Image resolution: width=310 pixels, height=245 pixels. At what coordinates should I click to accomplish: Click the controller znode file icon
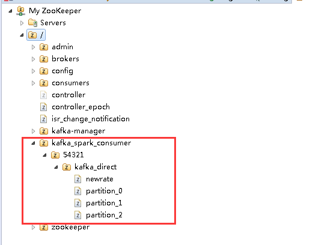43,95
